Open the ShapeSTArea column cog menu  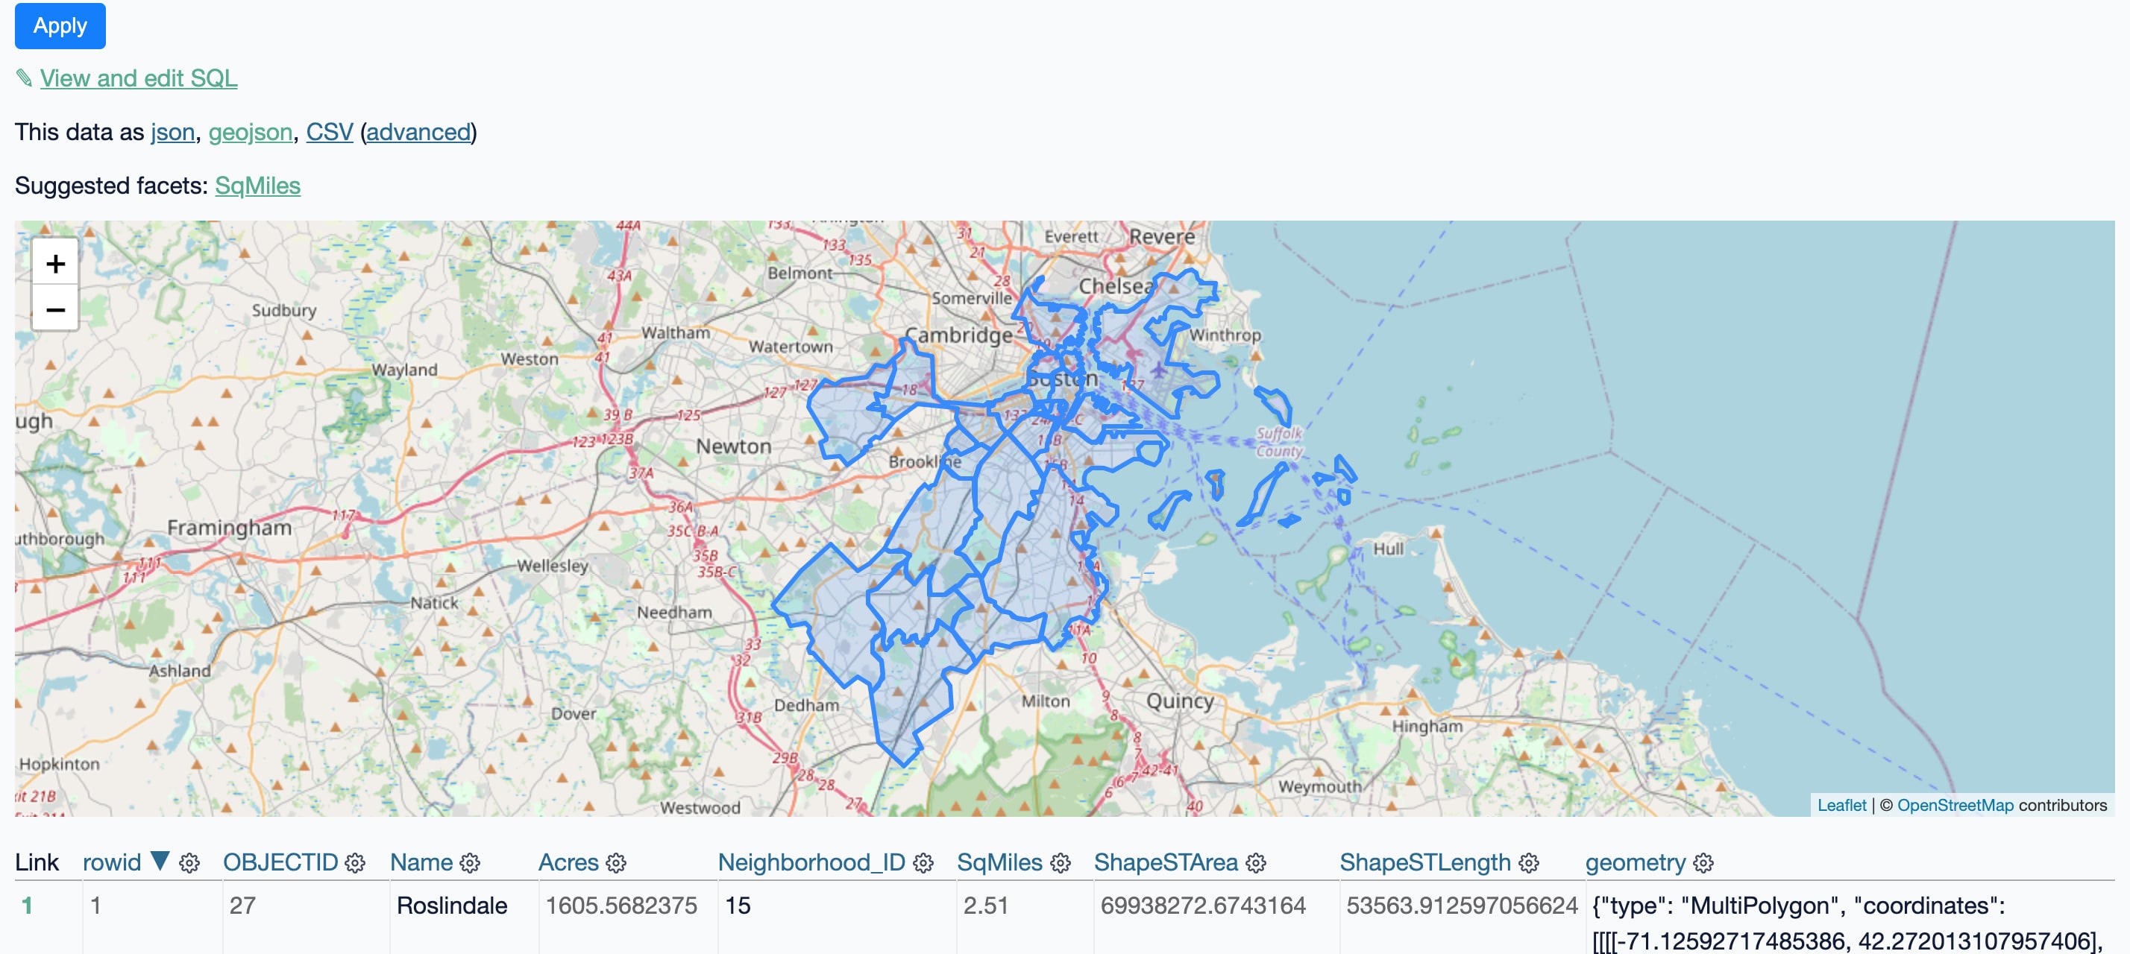[x=1256, y=863]
